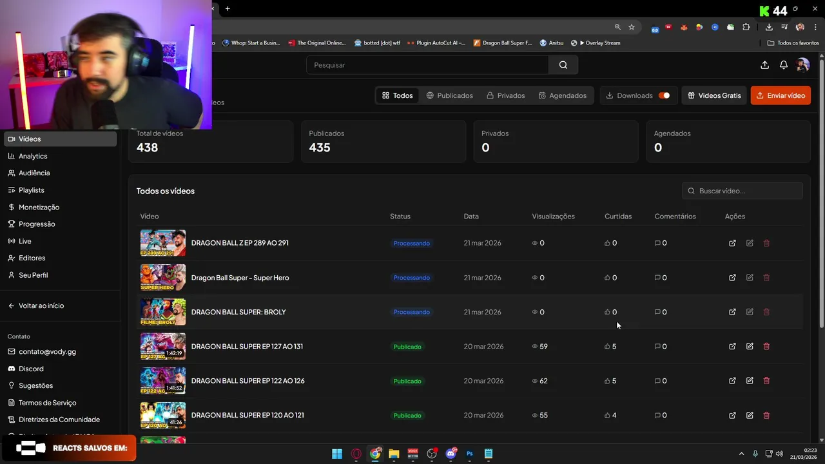825x464 pixels.
Task: Select the Publicados filter tab
Action: [x=450, y=95]
